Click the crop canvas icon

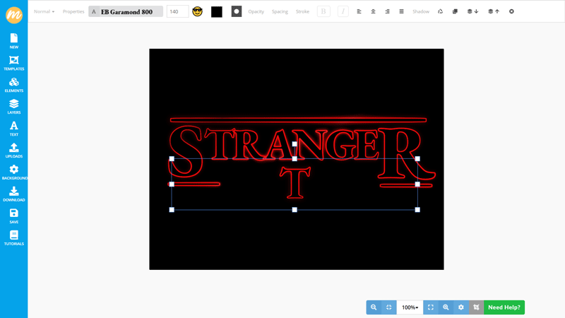[476, 307]
